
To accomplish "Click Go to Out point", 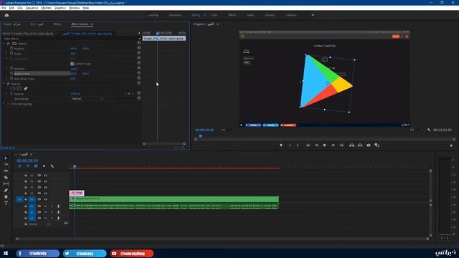I will (341, 145).
